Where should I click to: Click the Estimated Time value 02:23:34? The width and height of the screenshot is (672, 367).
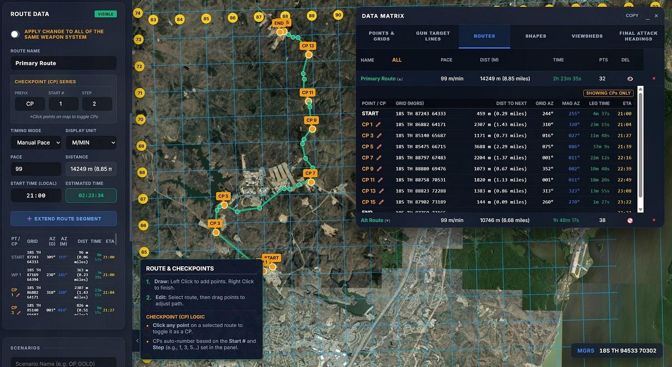91,195
